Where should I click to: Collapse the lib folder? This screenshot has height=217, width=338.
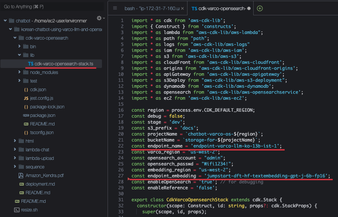20,55
